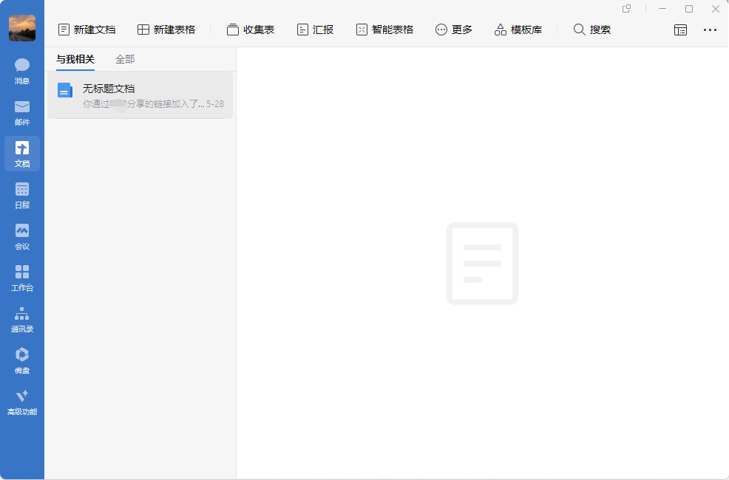Open 高级功能 (Advanced features) in sidebar
729x480 pixels.
pyautogui.click(x=22, y=402)
